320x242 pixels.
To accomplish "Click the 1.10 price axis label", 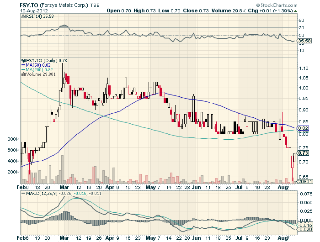I will coord(304,68).
